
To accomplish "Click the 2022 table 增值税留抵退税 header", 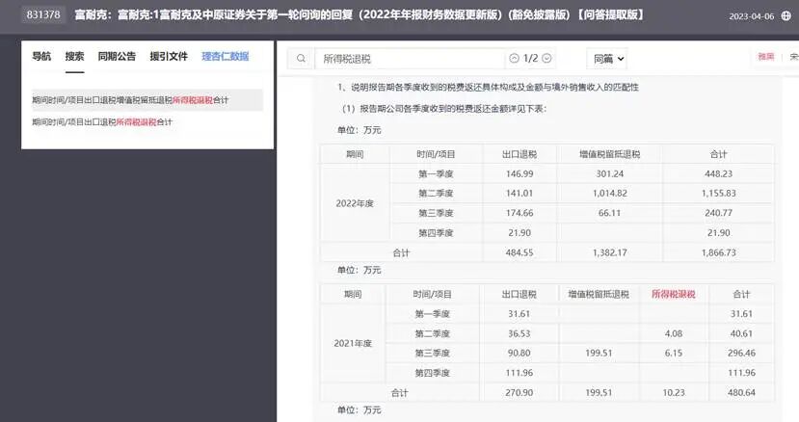I will point(609,154).
